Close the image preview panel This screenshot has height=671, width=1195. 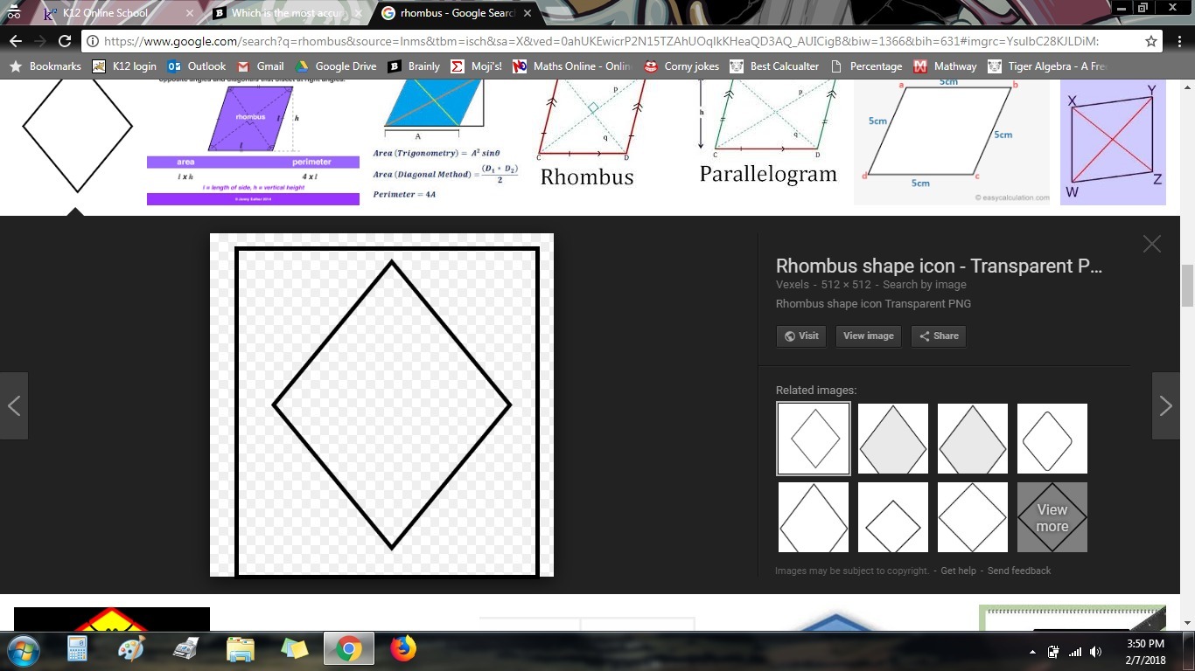coord(1151,245)
